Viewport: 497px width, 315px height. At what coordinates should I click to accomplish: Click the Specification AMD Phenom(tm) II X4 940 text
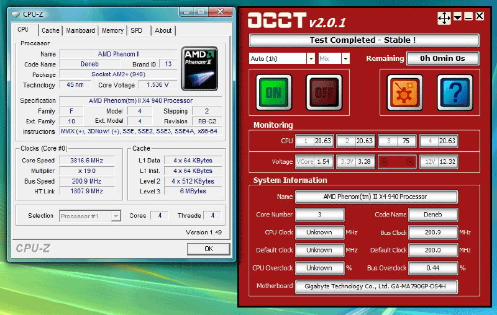coord(140,100)
